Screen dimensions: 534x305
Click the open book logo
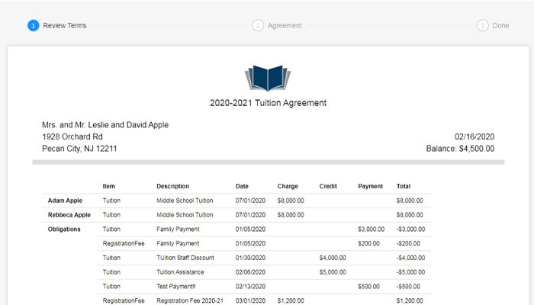point(268,79)
